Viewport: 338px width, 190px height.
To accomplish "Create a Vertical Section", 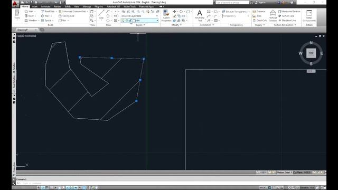I will pyautogui.click(x=273, y=16).
